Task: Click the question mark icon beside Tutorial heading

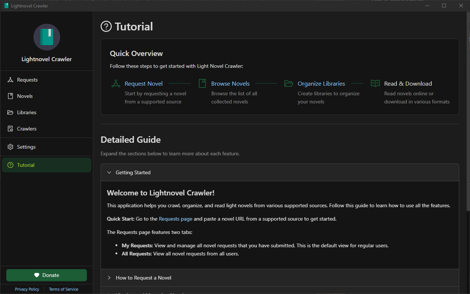Action: pos(106,27)
